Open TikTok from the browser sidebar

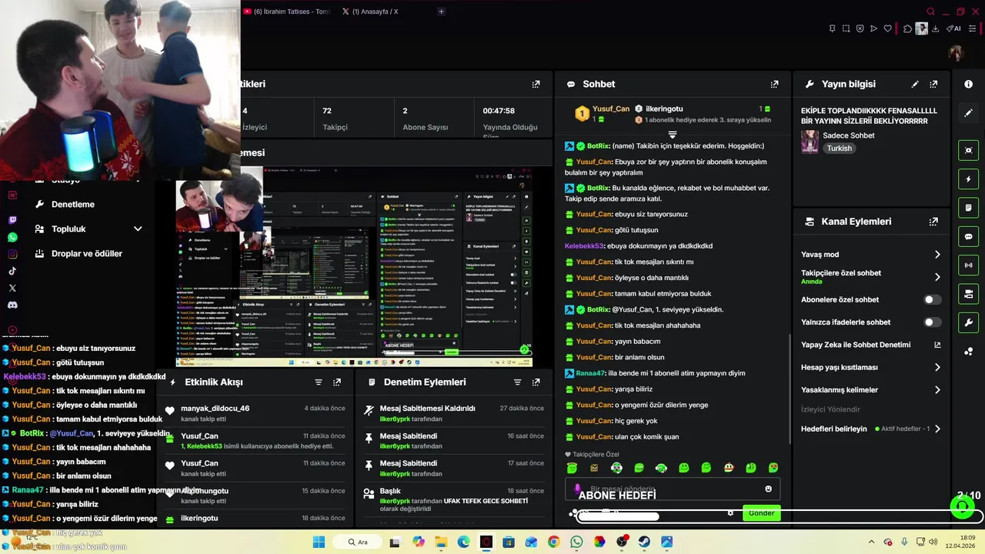coord(12,271)
